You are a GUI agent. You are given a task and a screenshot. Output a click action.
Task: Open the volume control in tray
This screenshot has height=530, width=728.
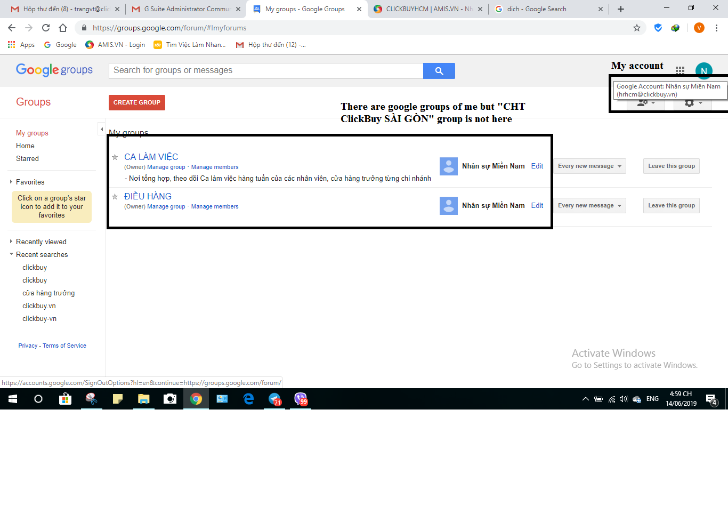coord(624,399)
